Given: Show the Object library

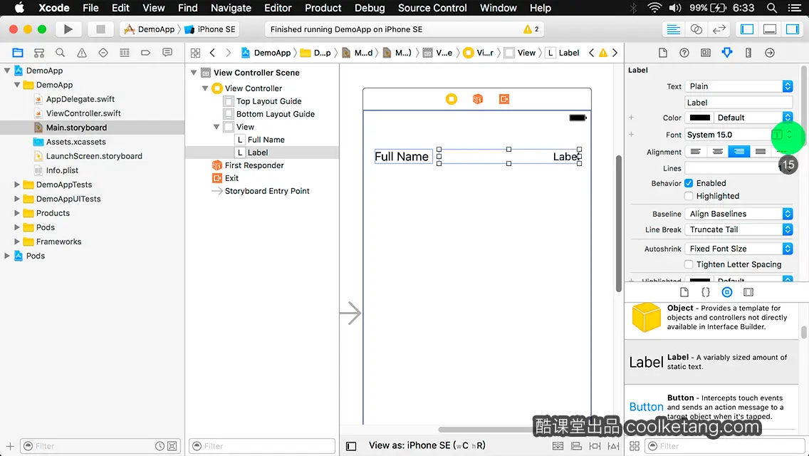Looking at the screenshot, I should (727, 292).
